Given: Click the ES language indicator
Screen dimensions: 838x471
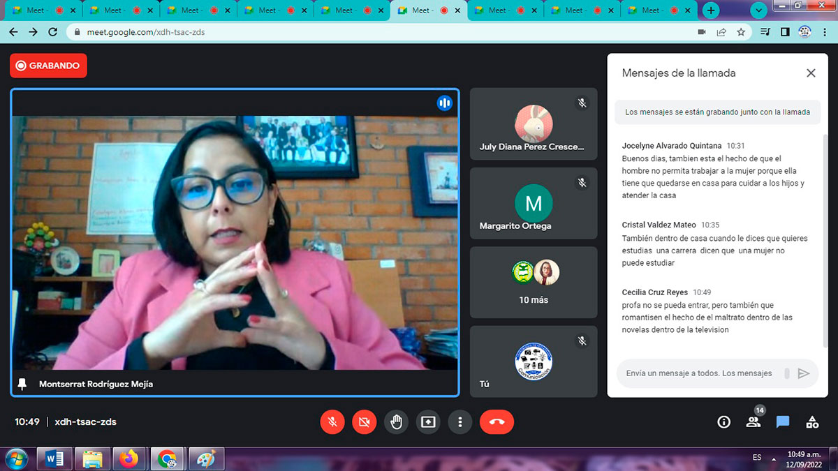Looking at the screenshot, I should [757, 458].
